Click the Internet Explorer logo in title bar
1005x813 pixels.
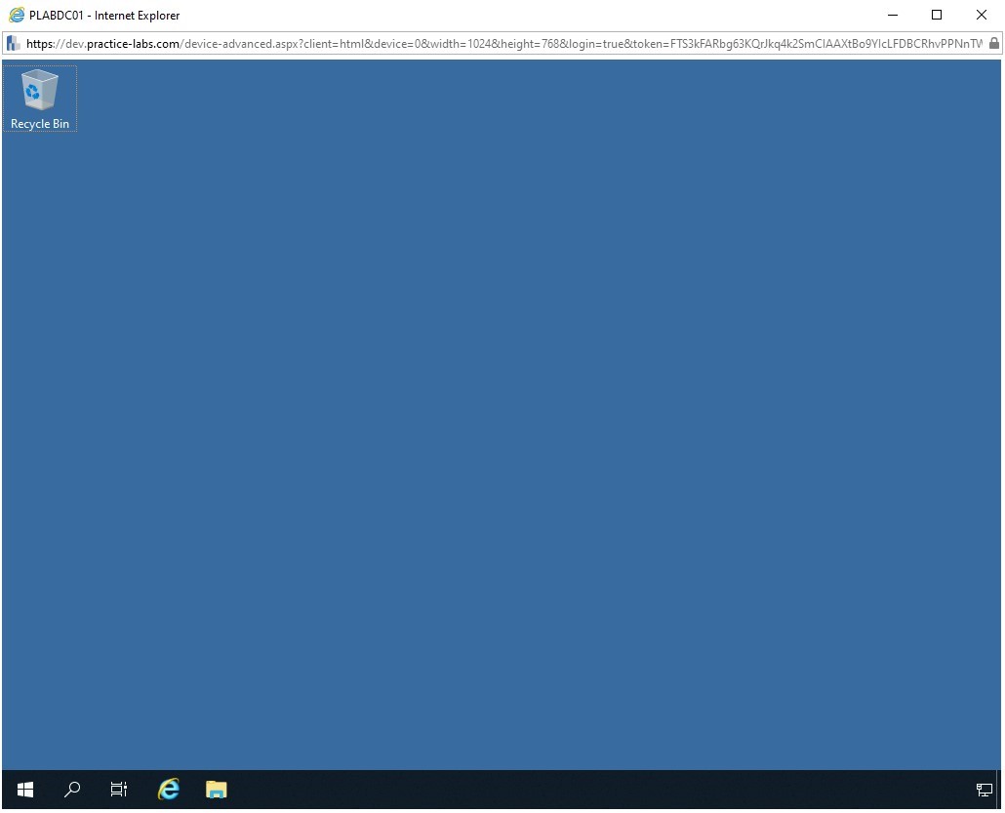coord(17,15)
